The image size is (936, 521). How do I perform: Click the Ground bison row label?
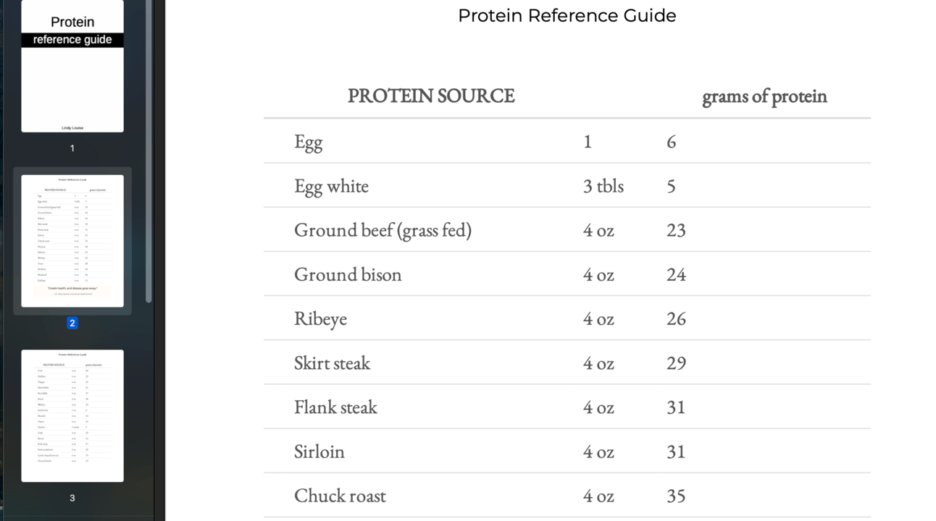click(x=348, y=274)
